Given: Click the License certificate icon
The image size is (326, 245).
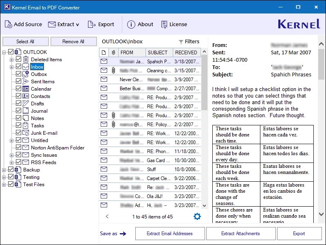Looking at the screenshot, I should [x=164, y=24].
